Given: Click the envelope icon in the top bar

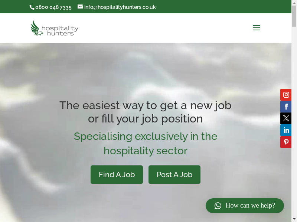Looking at the screenshot, I should (80, 7).
